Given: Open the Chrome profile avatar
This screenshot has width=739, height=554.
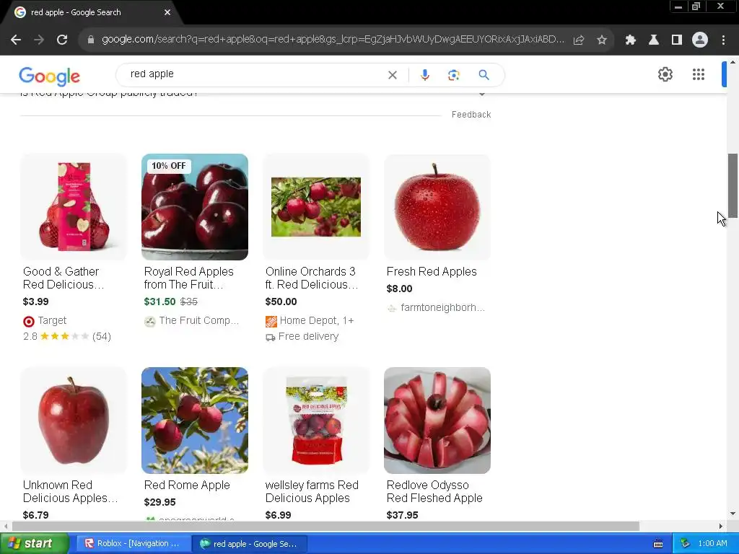Looking at the screenshot, I should [700, 40].
